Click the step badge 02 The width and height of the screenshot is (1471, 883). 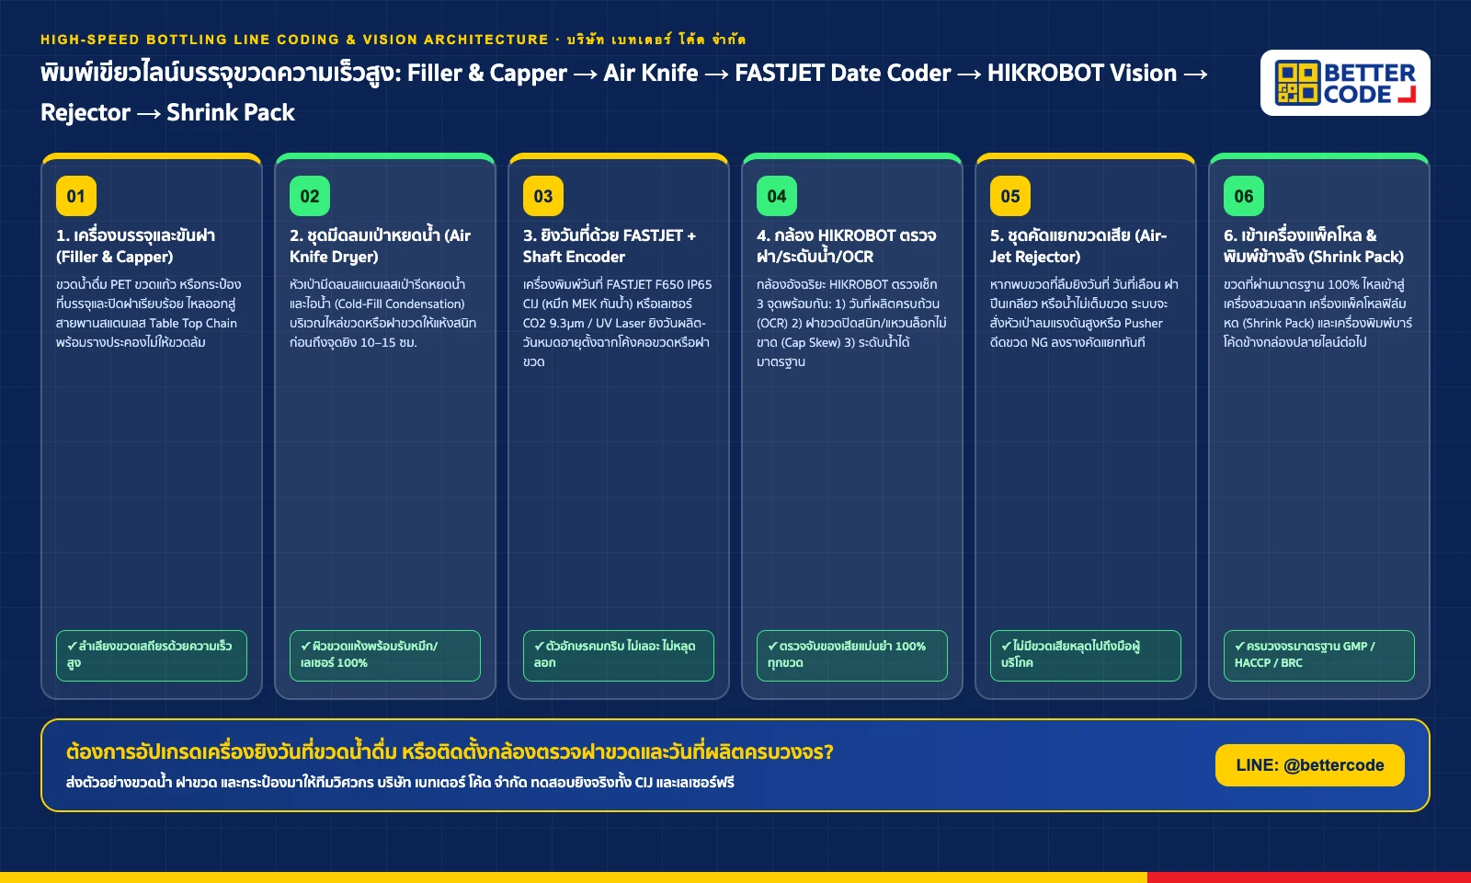click(x=310, y=196)
